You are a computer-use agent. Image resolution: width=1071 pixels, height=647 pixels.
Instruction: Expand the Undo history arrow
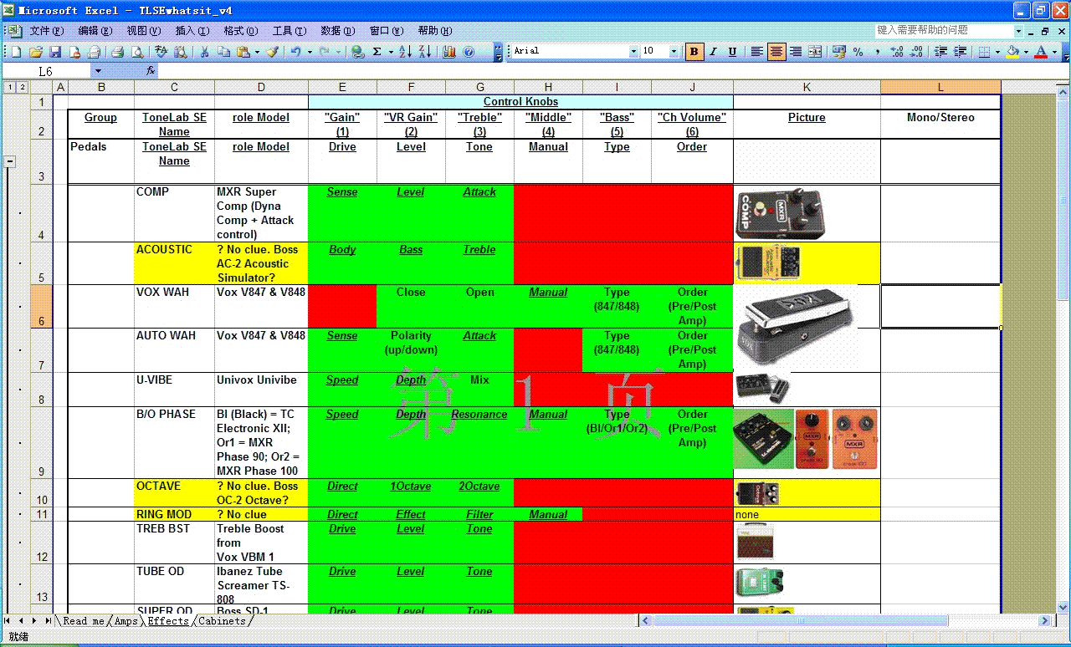[x=310, y=52]
